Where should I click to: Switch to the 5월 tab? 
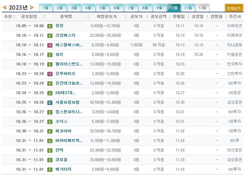tap(103, 8)
